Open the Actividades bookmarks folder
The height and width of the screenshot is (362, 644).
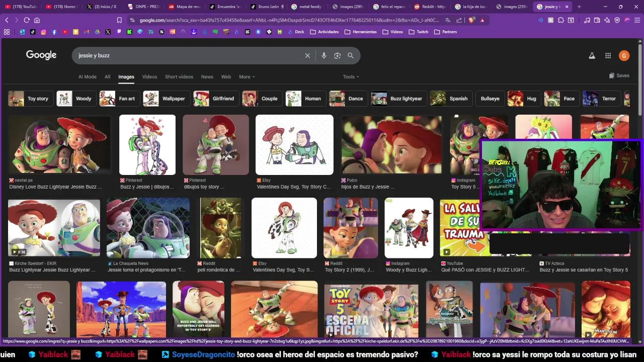click(325, 32)
